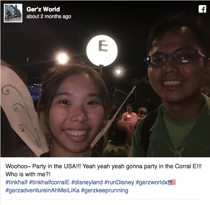Open the #tinkhalf hashtag
This screenshot has width=210, height=205.
pos(16,182)
